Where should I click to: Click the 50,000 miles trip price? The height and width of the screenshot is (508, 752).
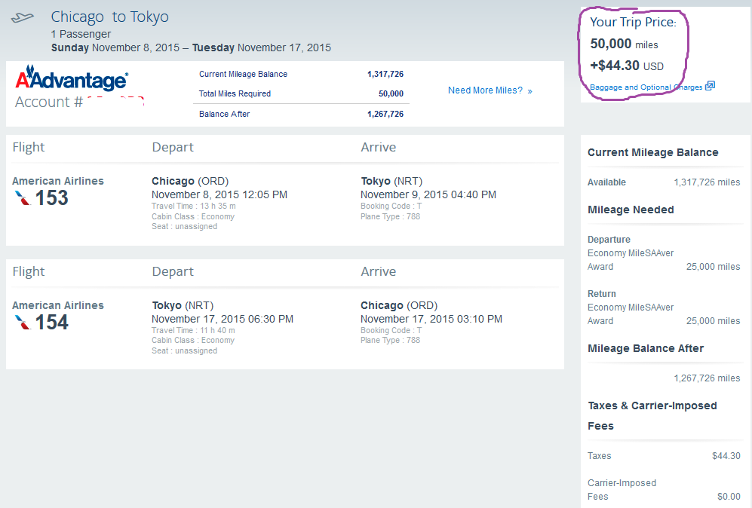tap(624, 44)
